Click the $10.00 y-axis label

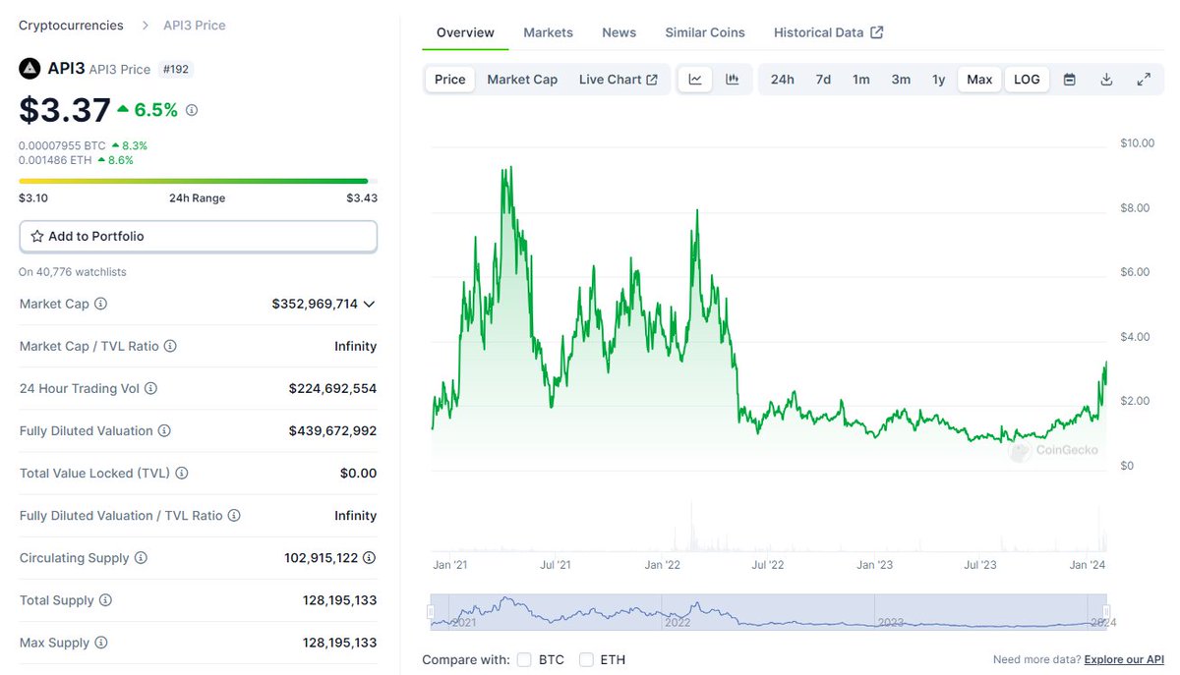[1138, 143]
